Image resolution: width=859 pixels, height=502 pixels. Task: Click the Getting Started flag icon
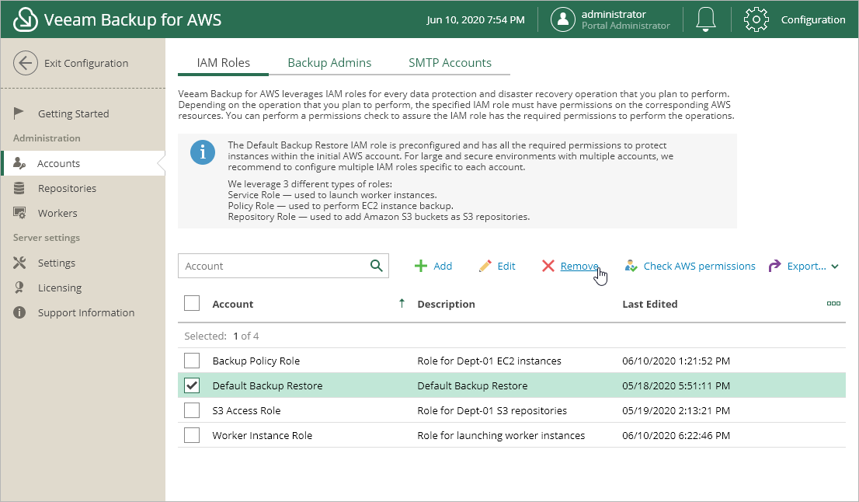point(19,113)
